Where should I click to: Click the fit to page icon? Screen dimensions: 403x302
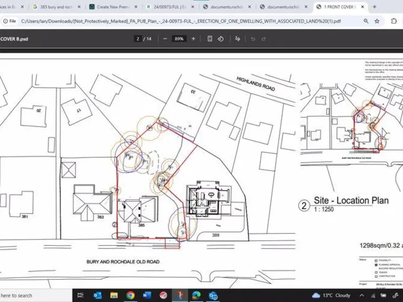tap(210, 39)
